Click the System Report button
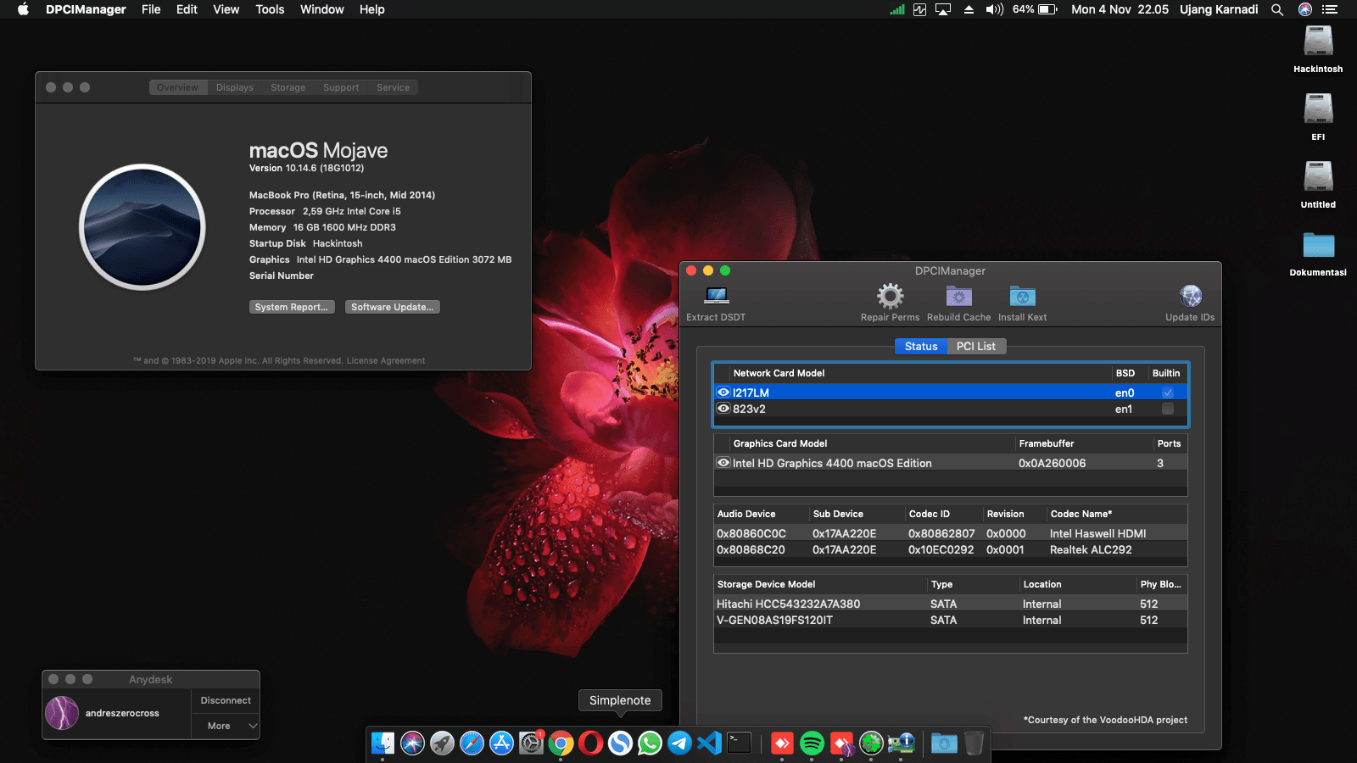This screenshot has height=763, width=1357. click(291, 306)
